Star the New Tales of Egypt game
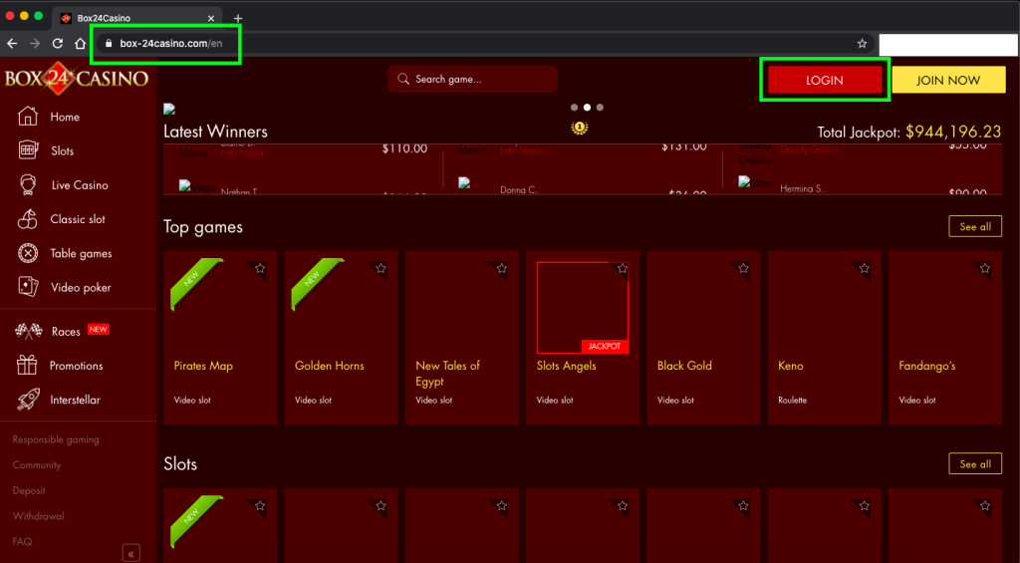The width and height of the screenshot is (1020, 563). click(x=502, y=268)
